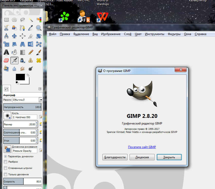
Task: Select the Scale tool
Action: click(6, 44)
